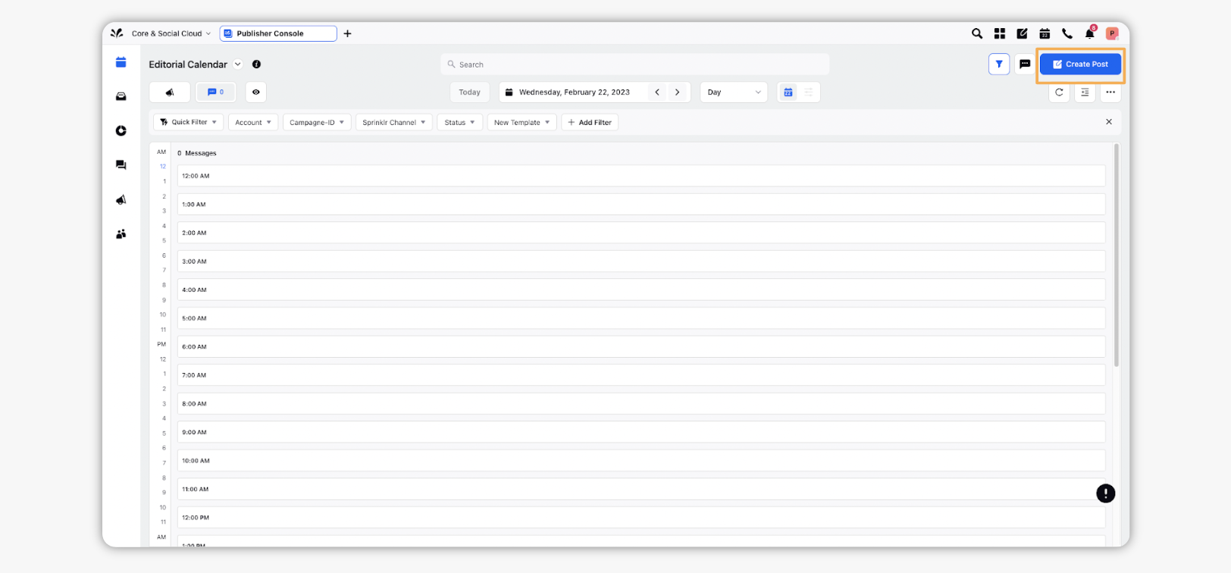Click the comments speech bubble beside Create Post
Screen dimensions: 1231x573
(x=1025, y=64)
